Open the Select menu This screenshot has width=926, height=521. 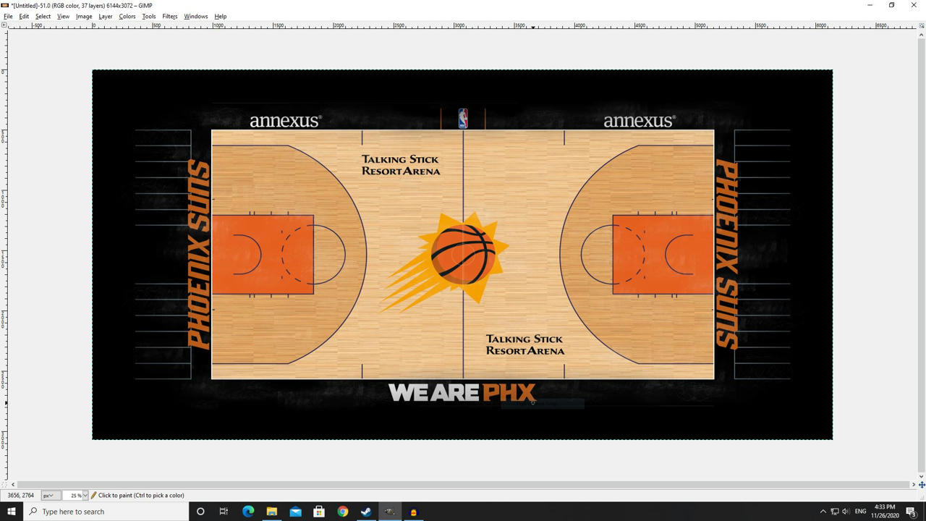[43, 16]
